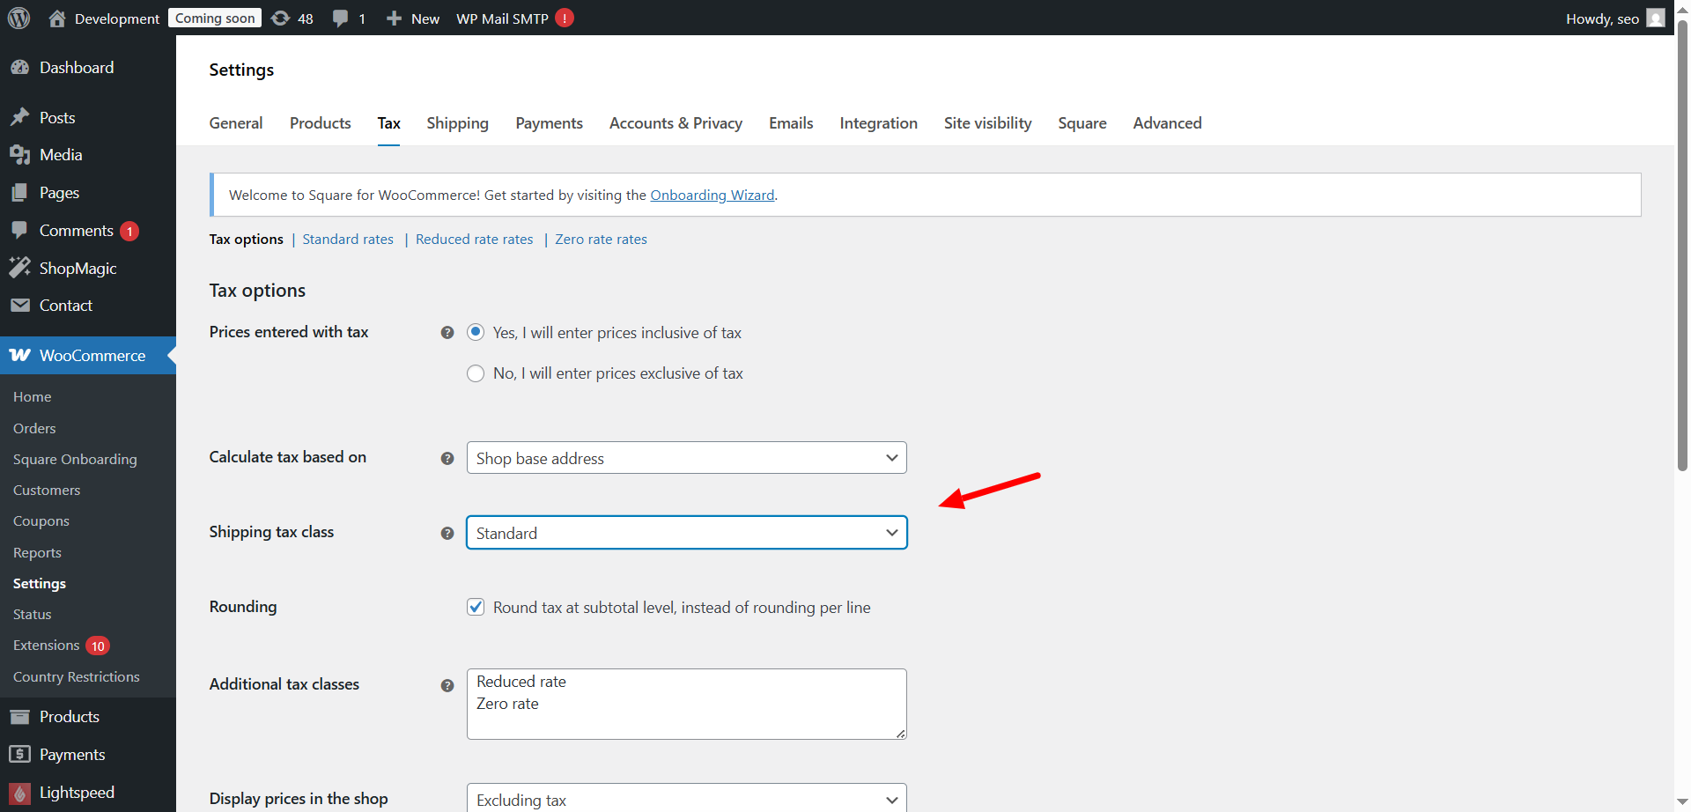
Task: Open Orders in WooCommerce submenu
Action: [x=34, y=429]
